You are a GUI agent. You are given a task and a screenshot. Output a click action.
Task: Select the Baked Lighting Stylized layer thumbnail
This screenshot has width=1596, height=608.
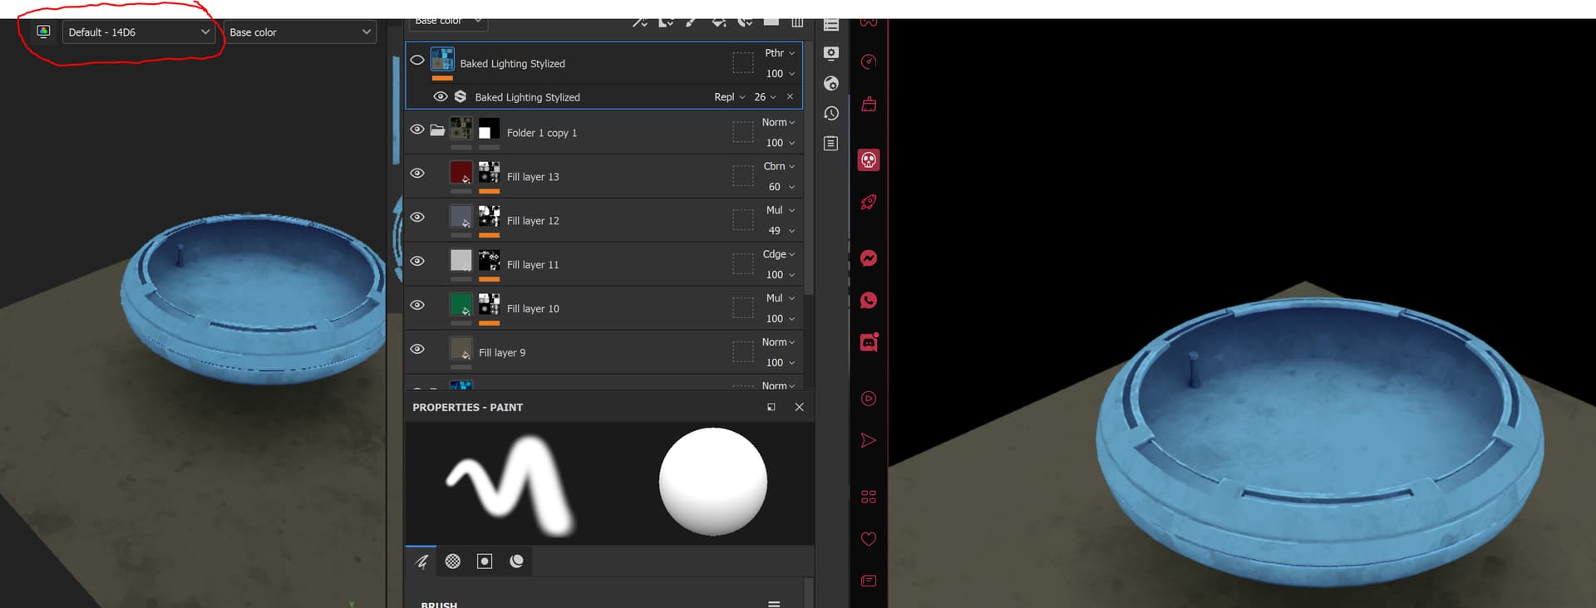442,60
